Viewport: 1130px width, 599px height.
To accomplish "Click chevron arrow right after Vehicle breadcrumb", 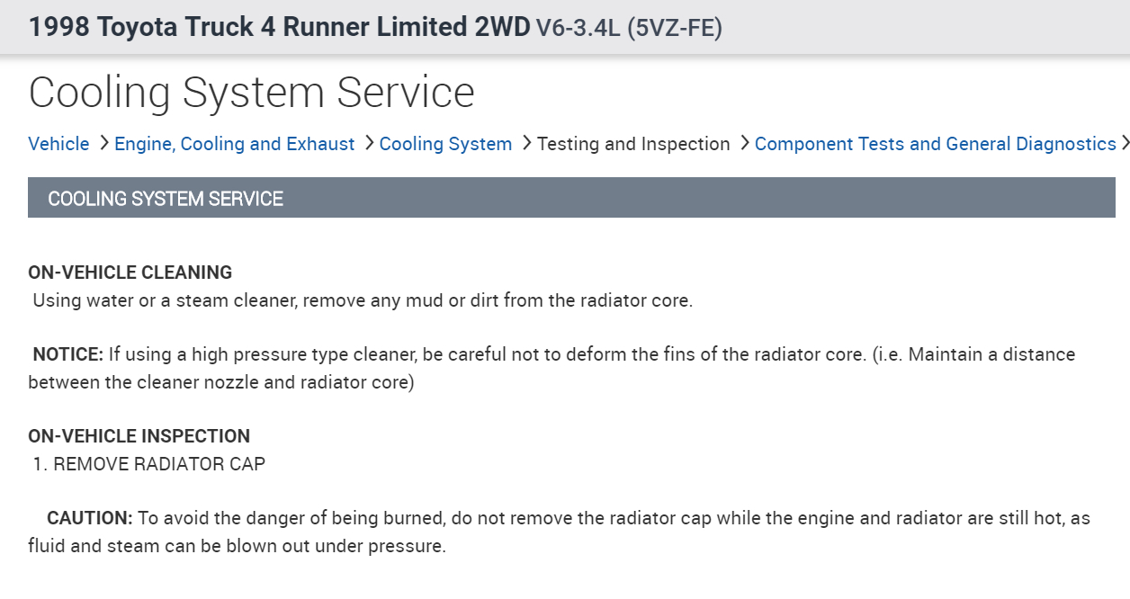I will coord(103,144).
